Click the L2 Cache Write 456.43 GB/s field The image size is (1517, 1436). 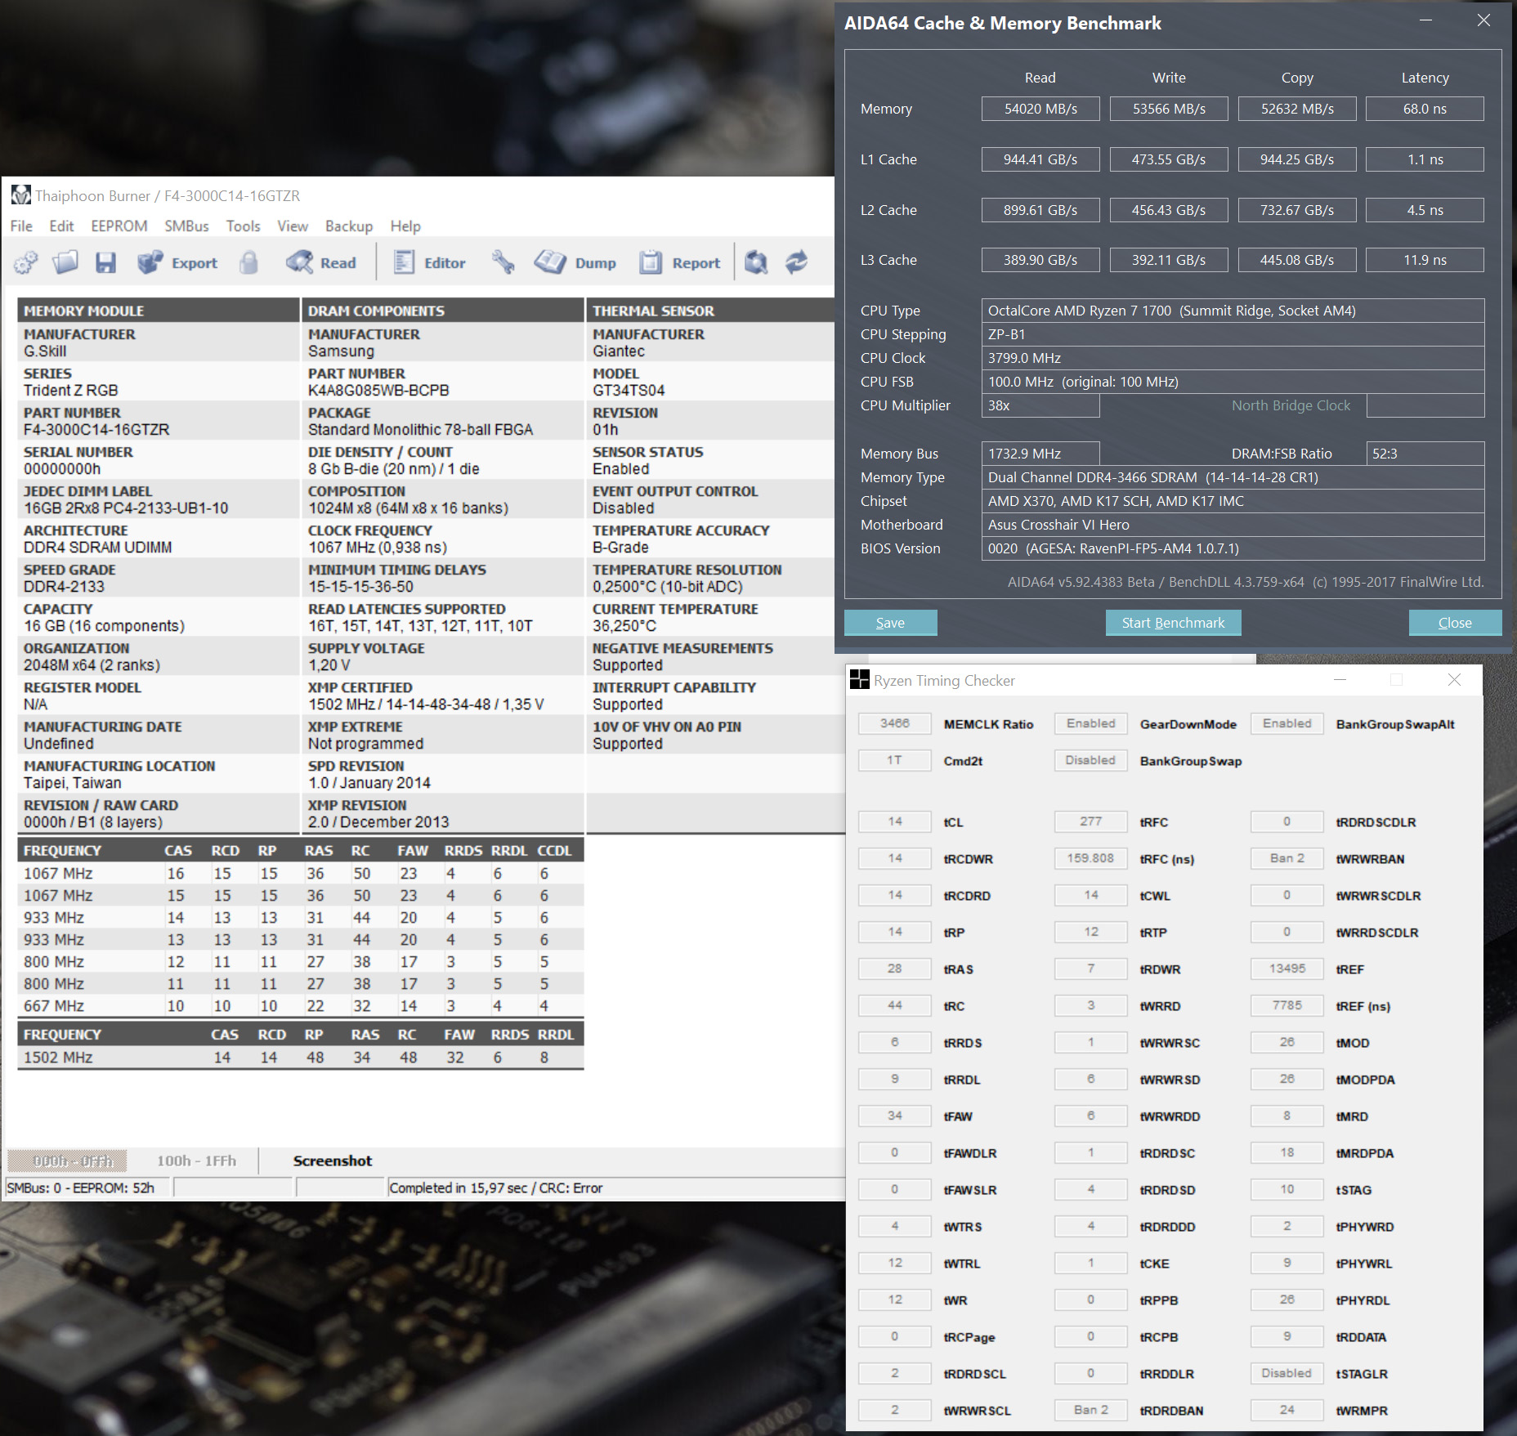pos(1169,210)
